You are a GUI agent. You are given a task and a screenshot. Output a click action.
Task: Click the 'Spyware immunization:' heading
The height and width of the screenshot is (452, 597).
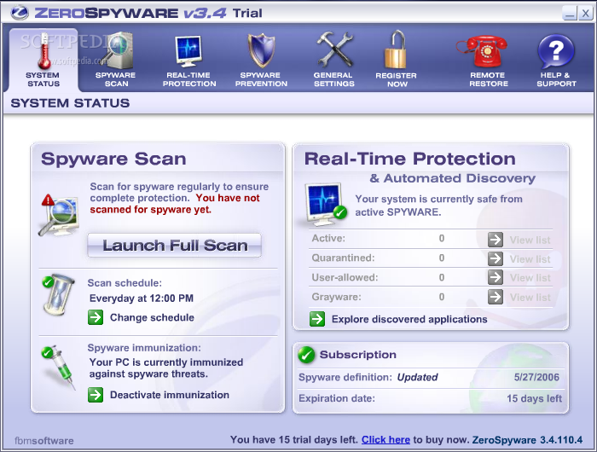click(144, 348)
